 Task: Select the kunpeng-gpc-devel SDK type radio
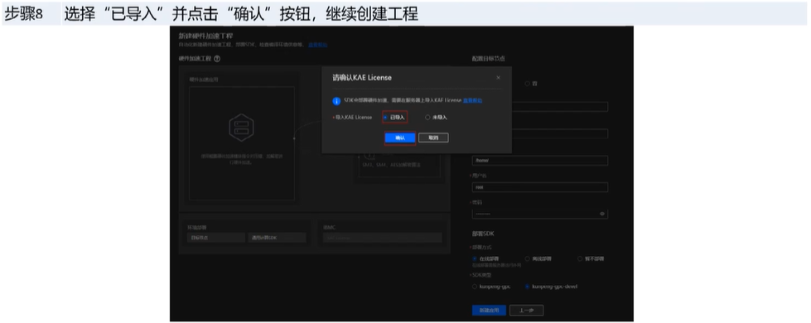click(527, 287)
